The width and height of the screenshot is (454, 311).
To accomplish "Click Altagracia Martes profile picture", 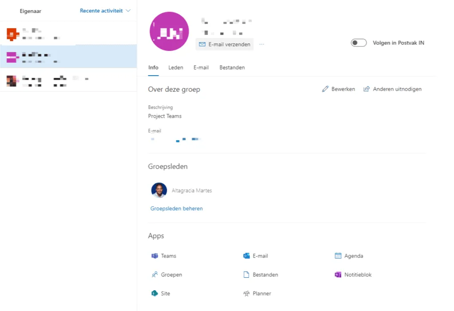I will coord(159,190).
